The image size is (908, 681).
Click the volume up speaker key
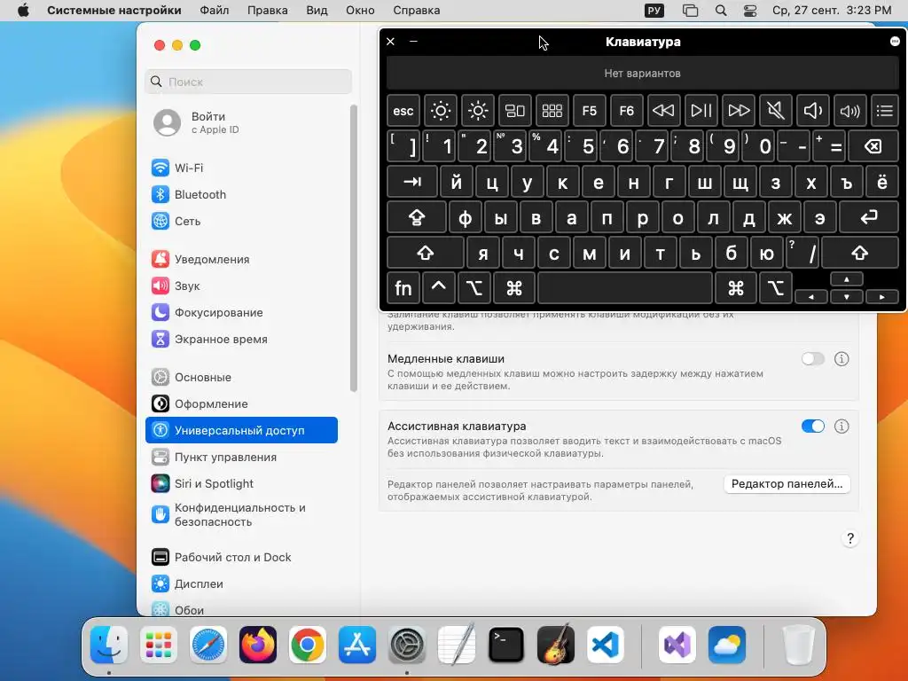tap(850, 111)
